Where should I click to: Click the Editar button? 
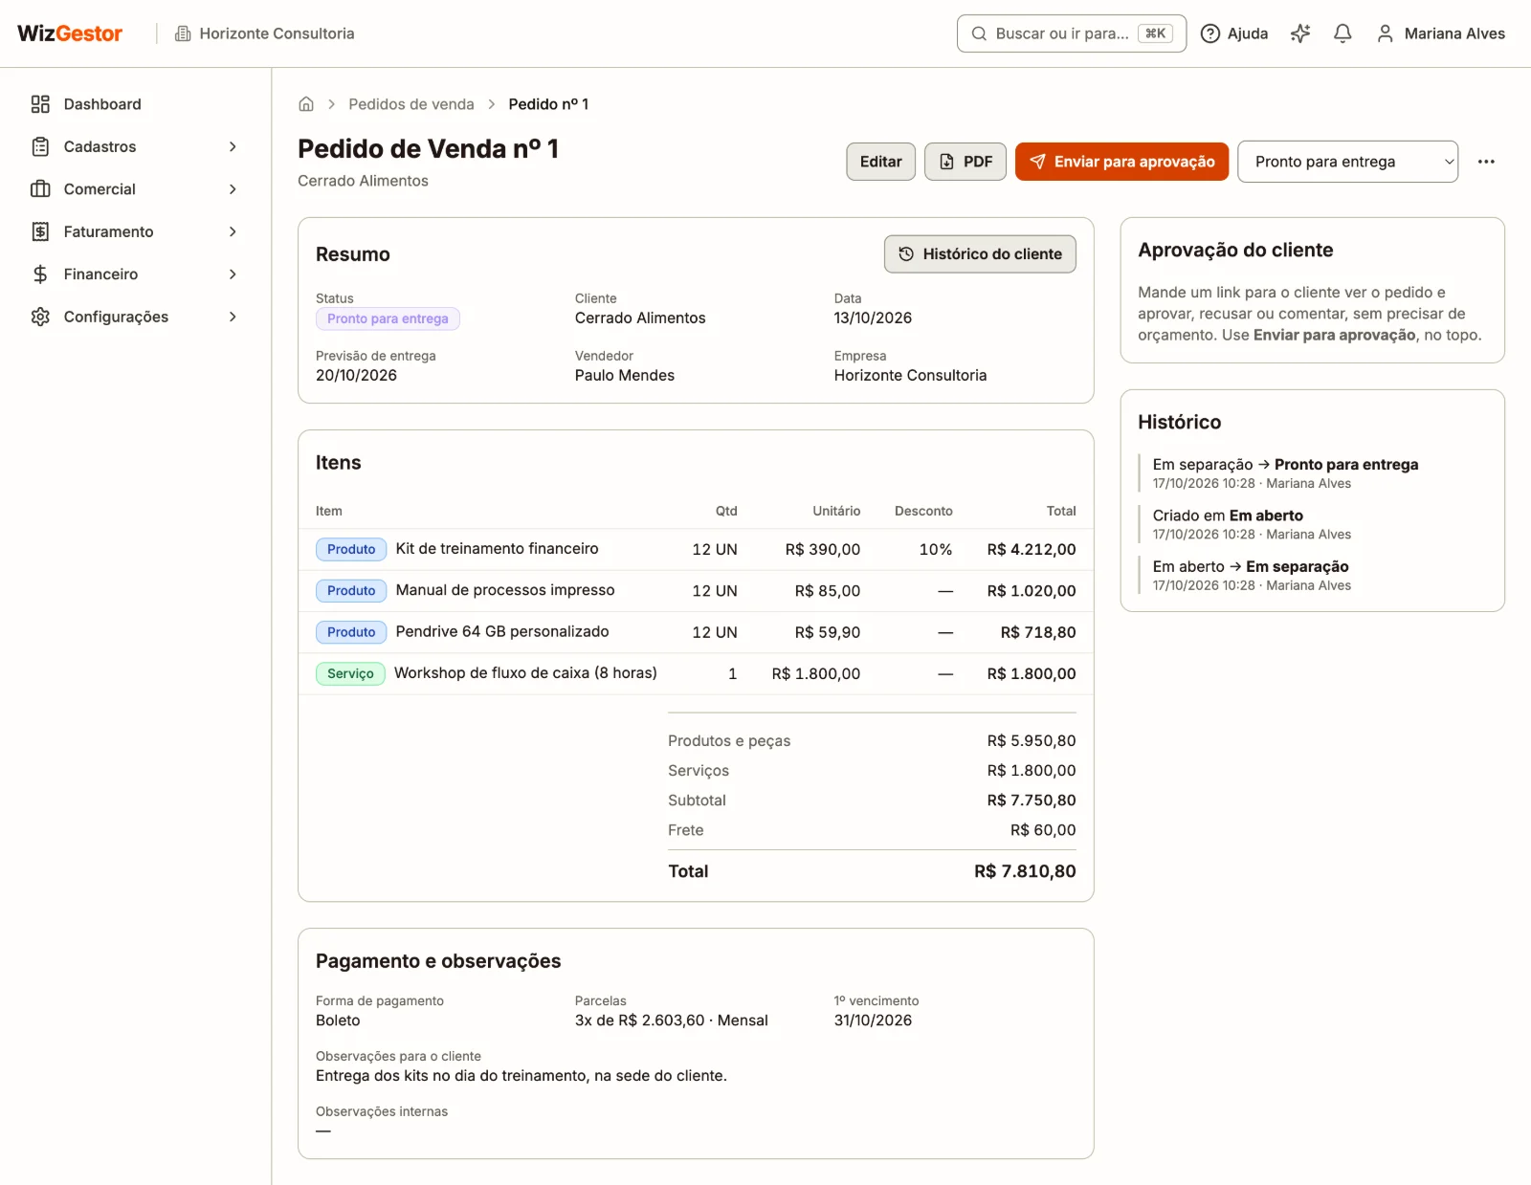click(880, 162)
